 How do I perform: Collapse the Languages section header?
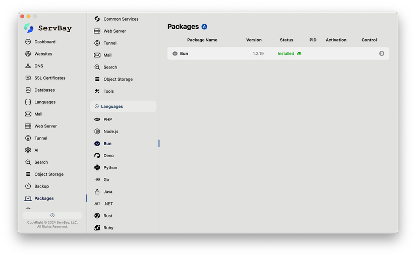pos(123,106)
